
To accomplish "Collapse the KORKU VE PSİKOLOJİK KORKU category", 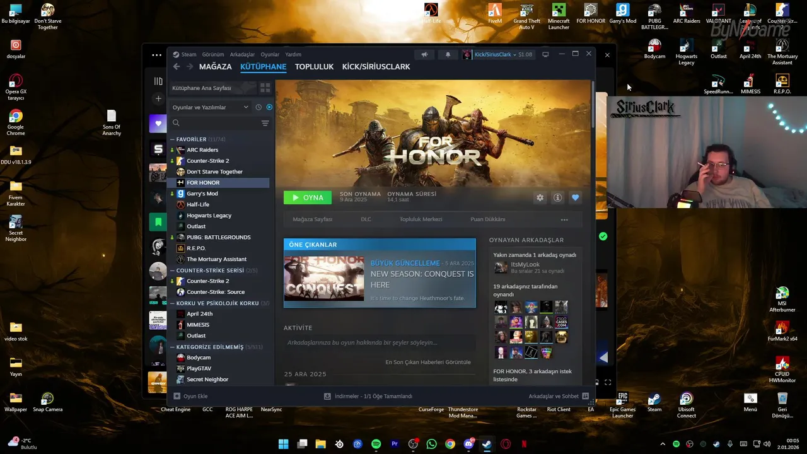I will coord(172,303).
